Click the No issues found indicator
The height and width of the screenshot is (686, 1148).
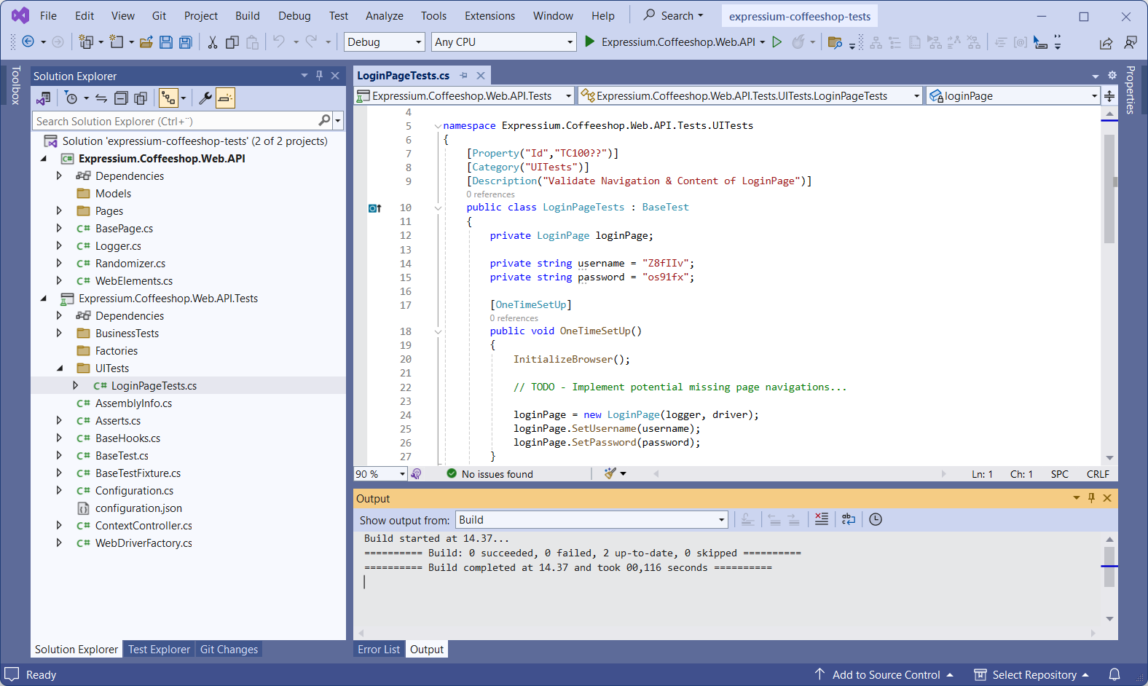(x=490, y=474)
